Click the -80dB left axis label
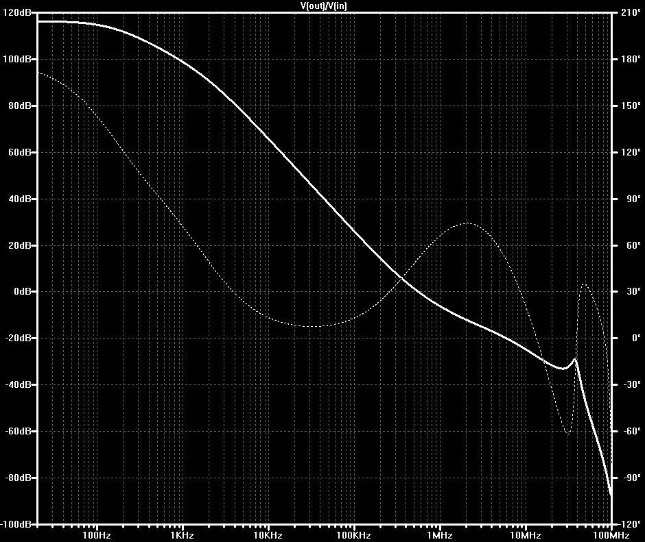The image size is (645, 542). tap(17, 478)
